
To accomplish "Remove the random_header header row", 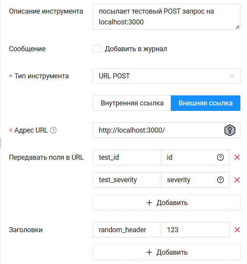I will point(237,230).
